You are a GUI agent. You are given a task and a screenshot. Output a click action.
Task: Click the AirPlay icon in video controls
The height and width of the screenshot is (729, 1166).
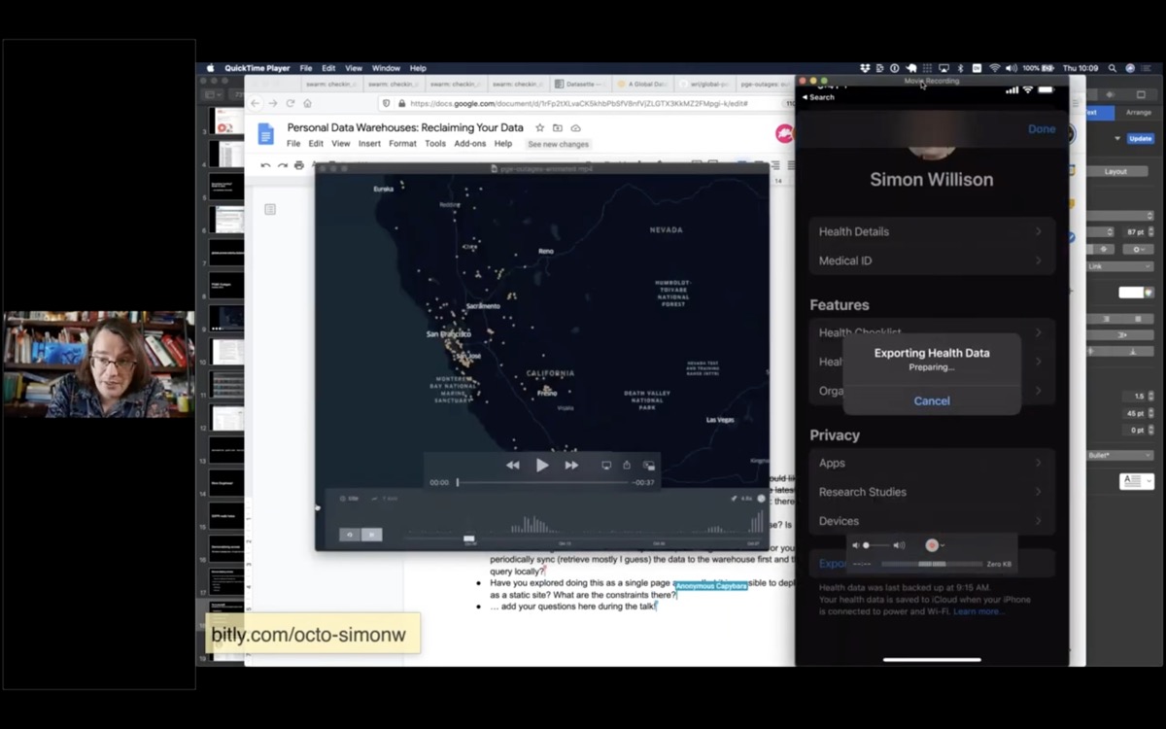[606, 466]
